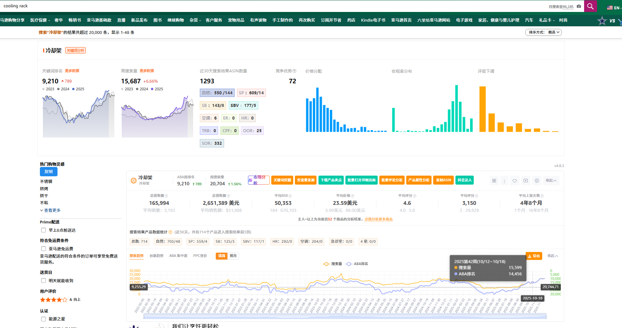Click the grid layout icon in panel
The width and height of the screenshot is (622, 328).
[x=494, y=181]
